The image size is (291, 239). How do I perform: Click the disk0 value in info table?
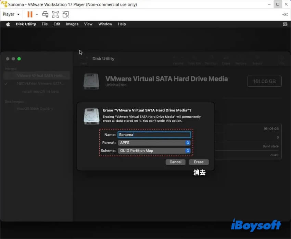click(x=274, y=155)
